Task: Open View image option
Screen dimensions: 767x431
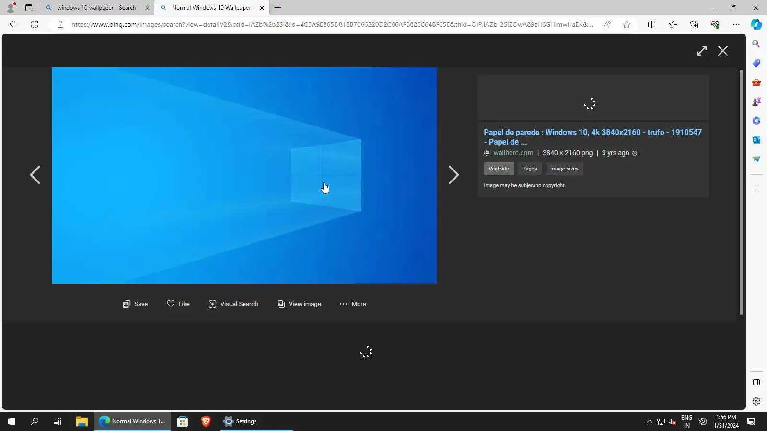Action: 299,304
